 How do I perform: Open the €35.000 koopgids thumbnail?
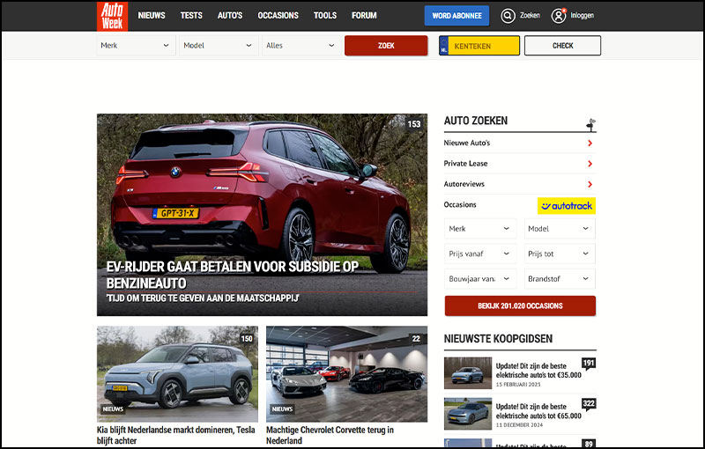[468, 373]
